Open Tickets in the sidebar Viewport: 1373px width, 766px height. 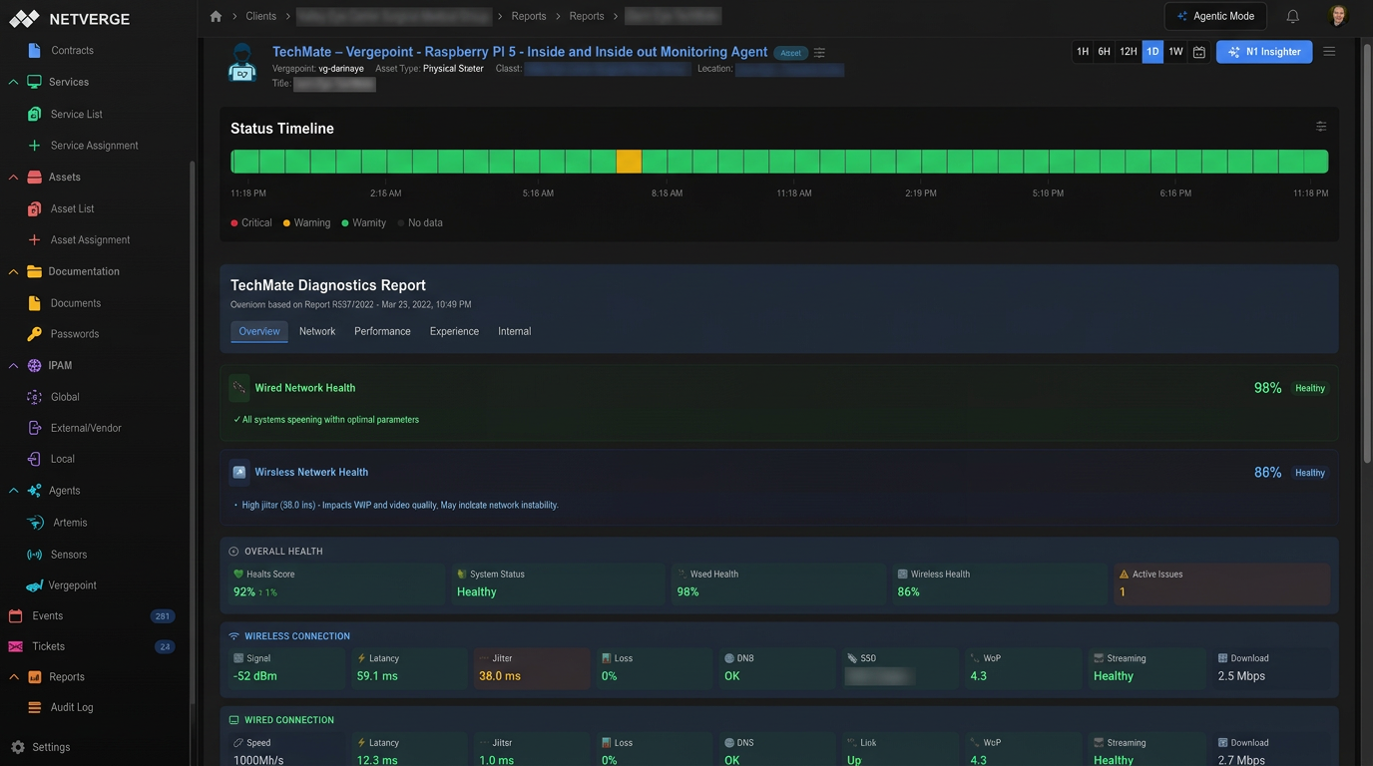click(48, 646)
